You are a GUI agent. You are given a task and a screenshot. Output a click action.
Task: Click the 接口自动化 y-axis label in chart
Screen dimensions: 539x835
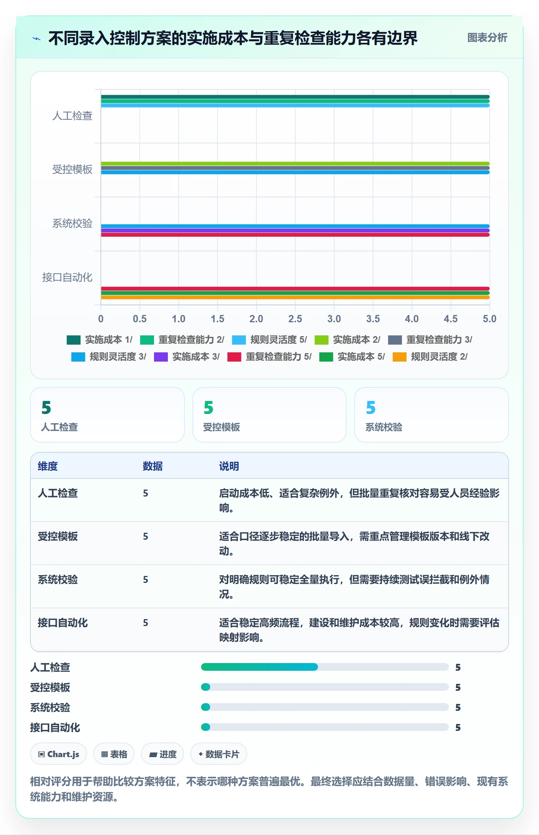click(x=67, y=277)
